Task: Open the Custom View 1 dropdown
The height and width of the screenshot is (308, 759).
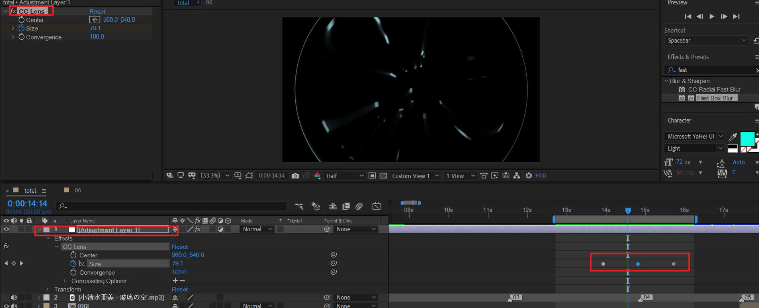Action: pos(415,176)
